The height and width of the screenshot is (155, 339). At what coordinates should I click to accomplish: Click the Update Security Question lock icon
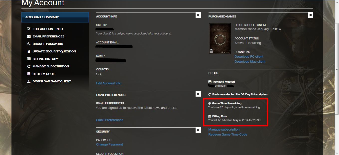(x=29, y=51)
